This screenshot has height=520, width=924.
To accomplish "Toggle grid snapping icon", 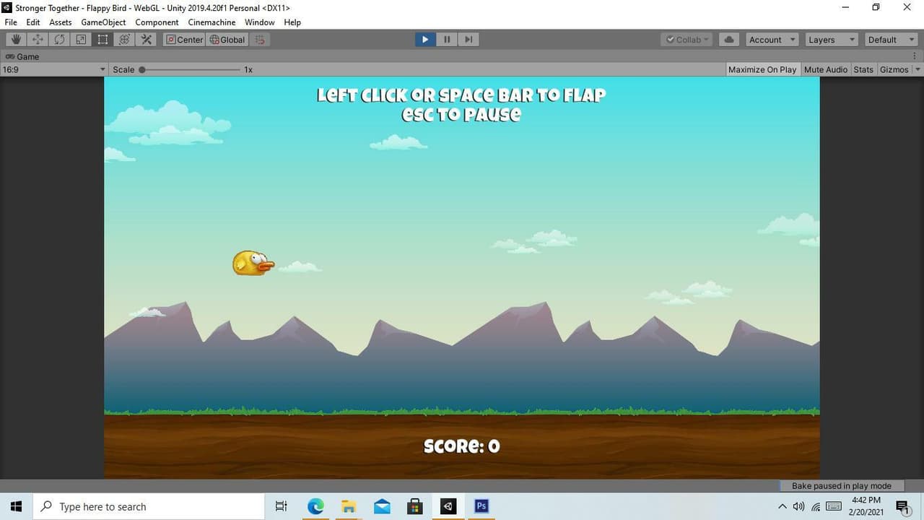I will coord(260,40).
